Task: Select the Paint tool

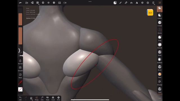Action: click(x=160, y=75)
